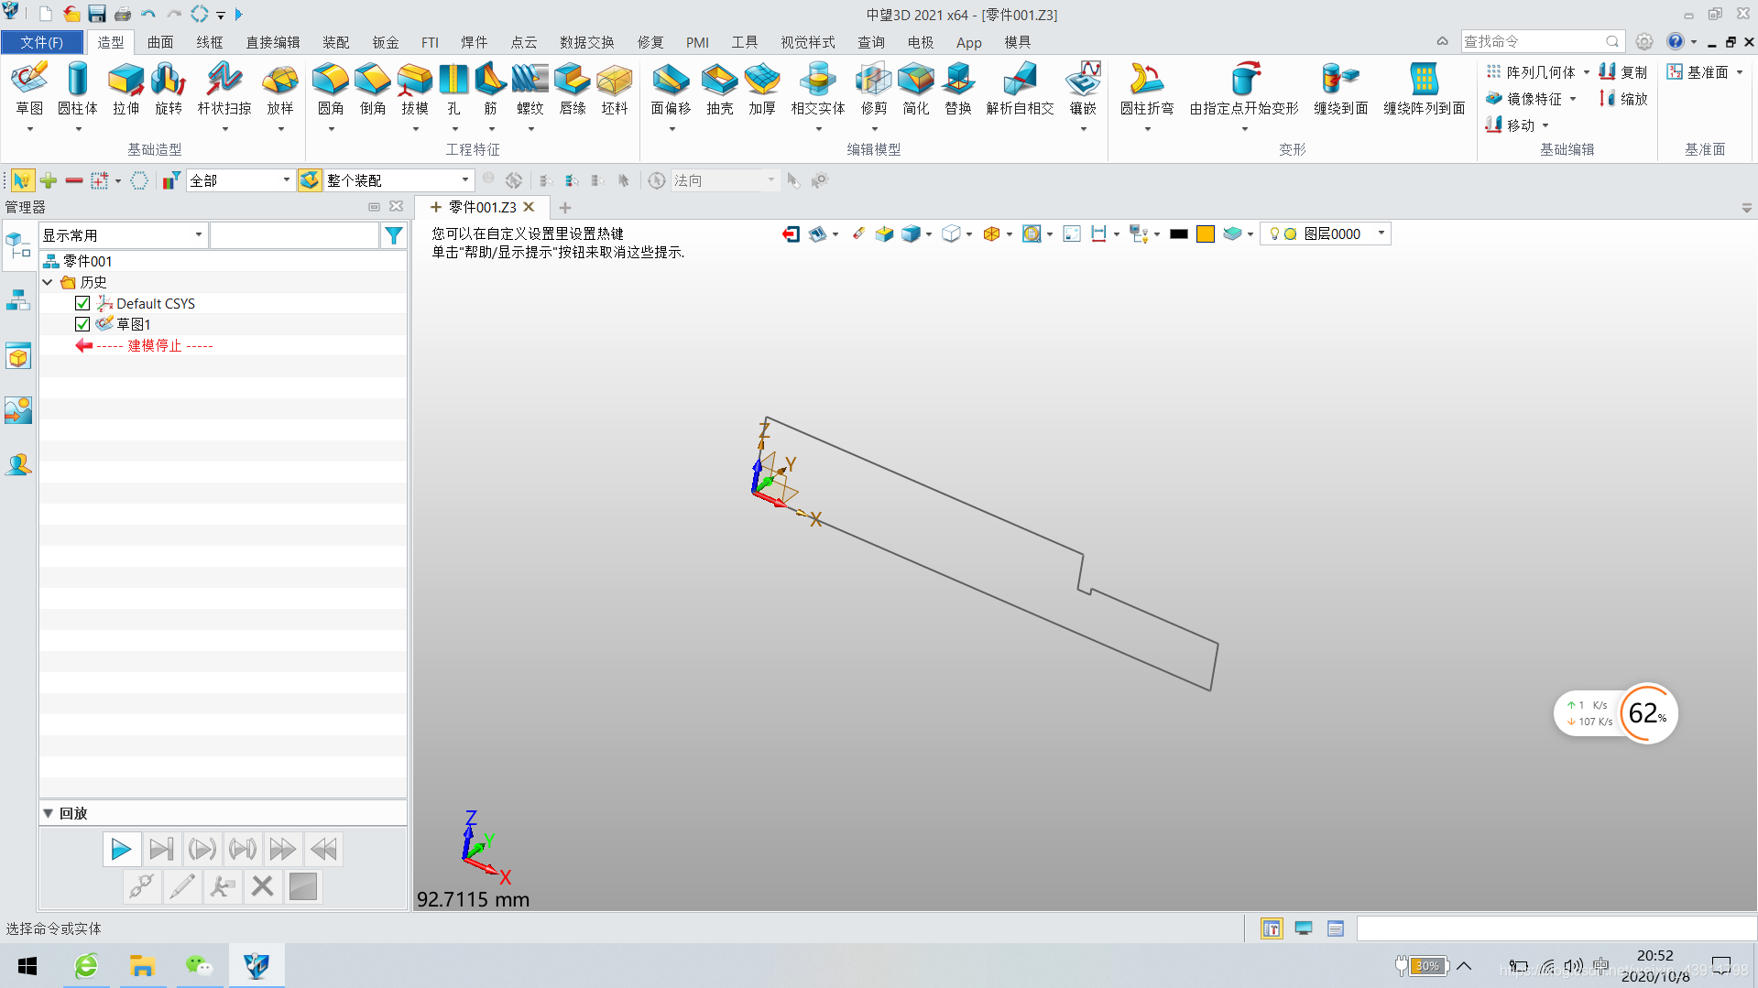
Task: Click the 圆柱折弯 cylinder bend tool
Action: [1147, 90]
